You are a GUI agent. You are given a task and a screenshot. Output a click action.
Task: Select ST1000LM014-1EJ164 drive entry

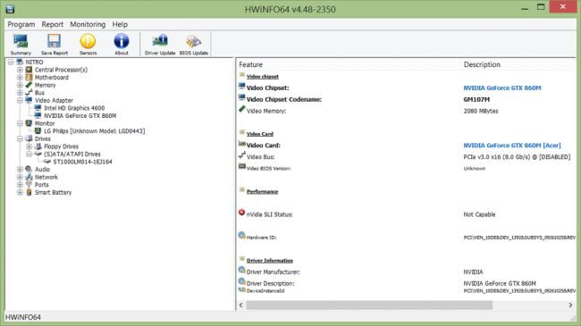point(82,162)
